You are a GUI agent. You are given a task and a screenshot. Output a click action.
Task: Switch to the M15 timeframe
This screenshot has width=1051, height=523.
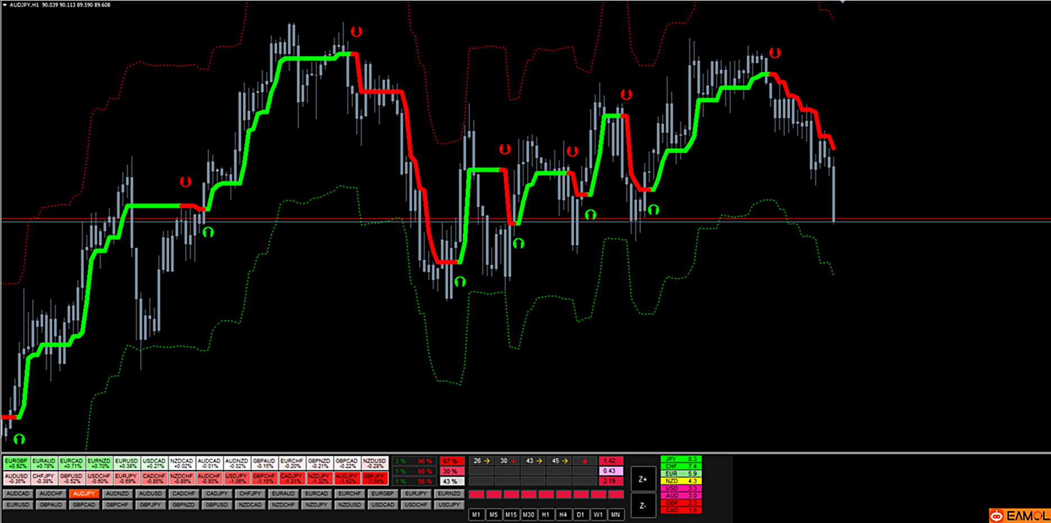[x=511, y=515]
